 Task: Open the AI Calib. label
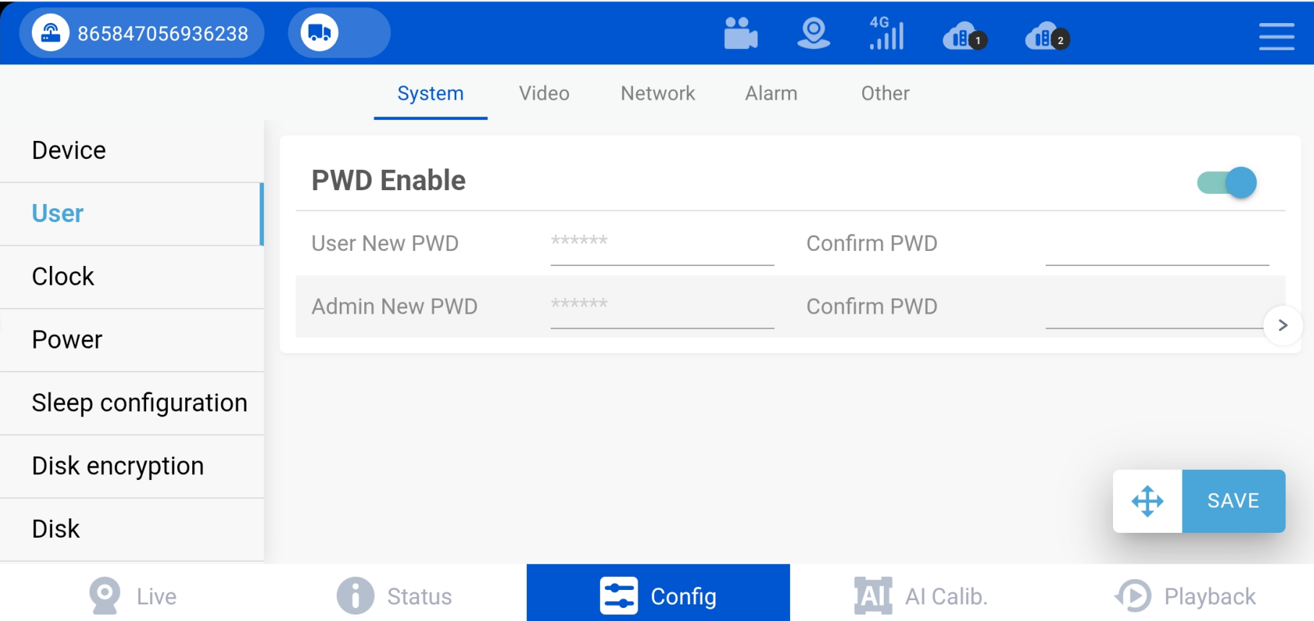tap(946, 596)
